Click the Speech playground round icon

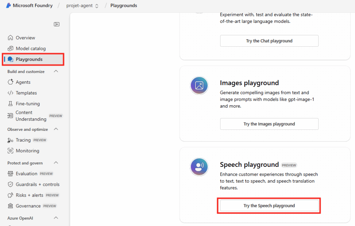pyautogui.click(x=199, y=167)
